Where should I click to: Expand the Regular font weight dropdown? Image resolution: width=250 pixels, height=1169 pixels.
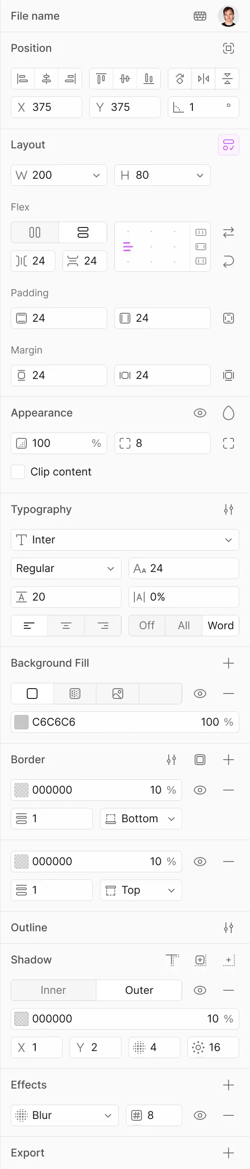tap(66, 568)
